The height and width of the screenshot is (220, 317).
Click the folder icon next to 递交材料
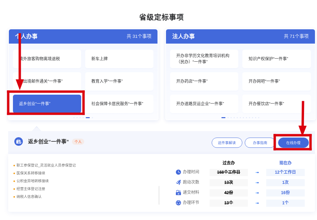click(178, 193)
